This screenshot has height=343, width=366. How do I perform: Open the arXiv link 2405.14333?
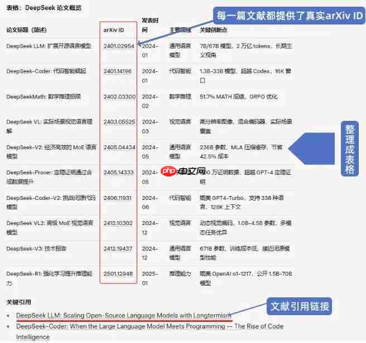119,173
